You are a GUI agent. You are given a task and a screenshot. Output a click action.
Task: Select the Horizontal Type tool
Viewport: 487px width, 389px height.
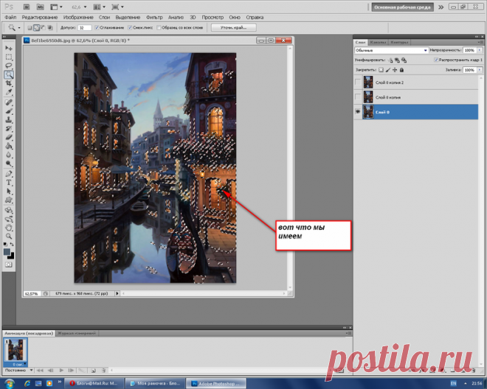point(9,183)
